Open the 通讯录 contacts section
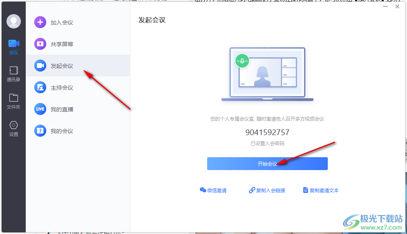The image size is (407, 234). click(14, 74)
